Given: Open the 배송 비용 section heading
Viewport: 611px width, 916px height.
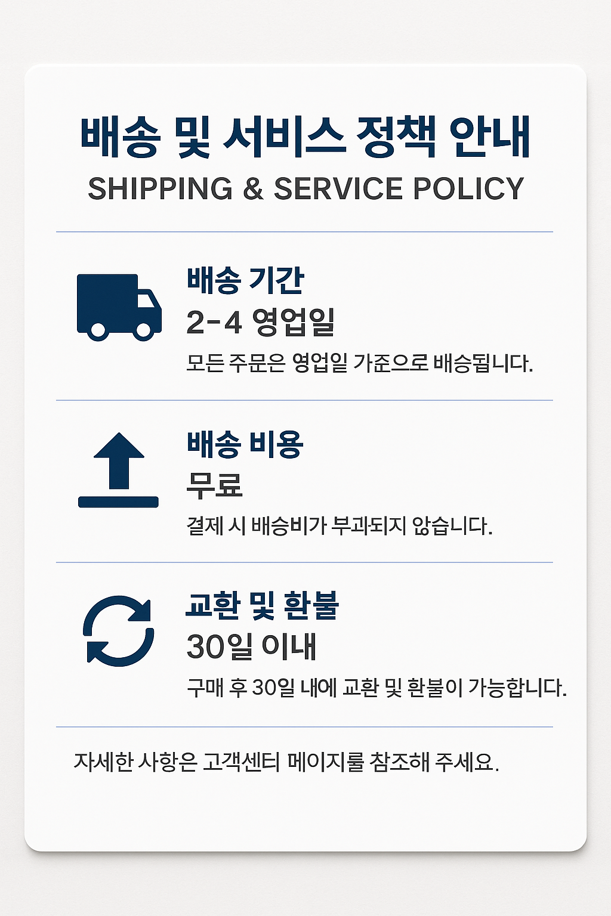Looking at the screenshot, I should click(x=245, y=444).
